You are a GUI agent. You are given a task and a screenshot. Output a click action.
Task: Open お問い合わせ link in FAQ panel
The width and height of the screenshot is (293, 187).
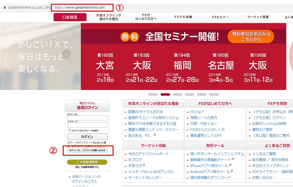click(262, 178)
